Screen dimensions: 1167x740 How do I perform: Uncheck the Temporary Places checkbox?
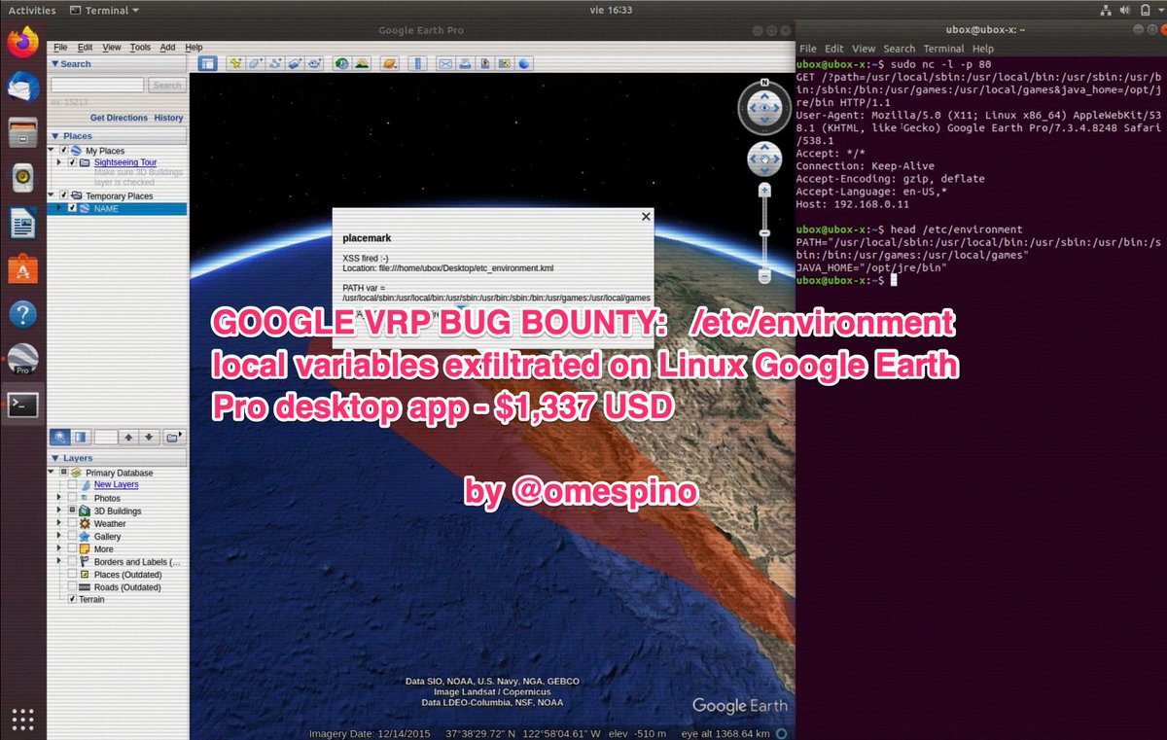(x=64, y=195)
